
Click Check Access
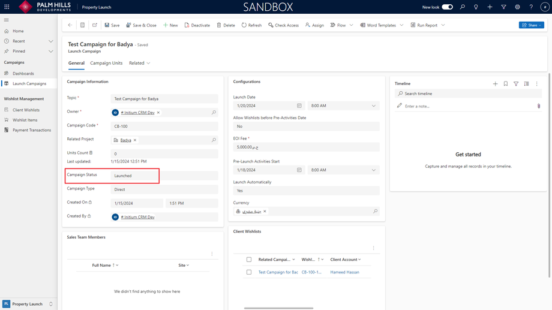(x=283, y=25)
